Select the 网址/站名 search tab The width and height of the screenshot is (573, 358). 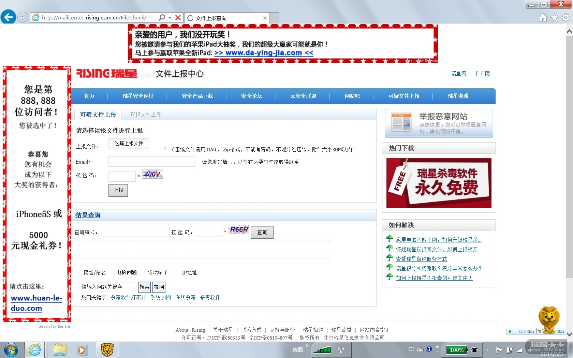pos(95,272)
